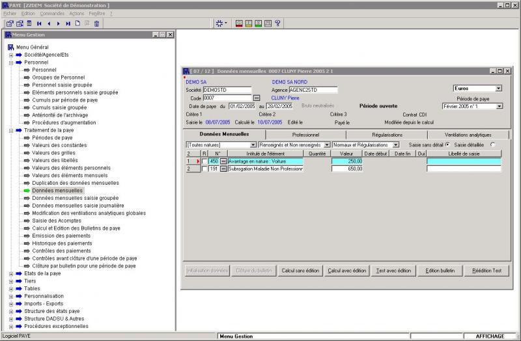Jump to the last record
Viewport: 521px width, 341px height.
point(68,23)
